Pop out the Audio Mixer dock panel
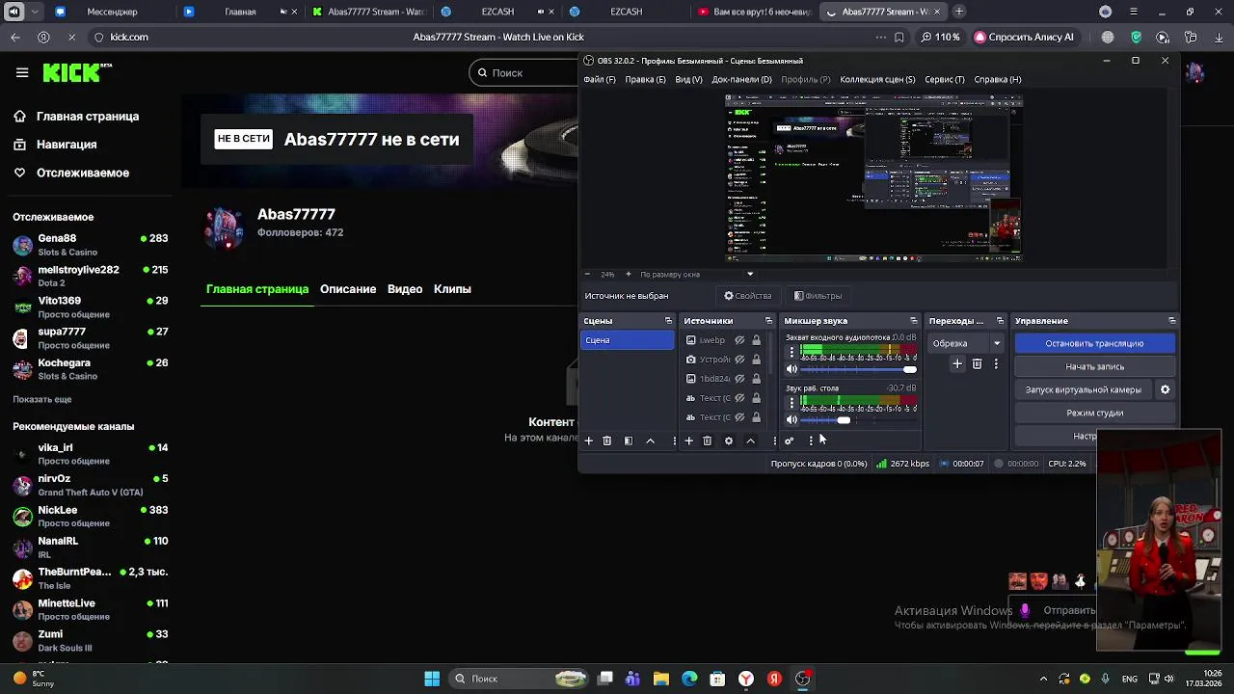The image size is (1234, 694). click(x=913, y=321)
